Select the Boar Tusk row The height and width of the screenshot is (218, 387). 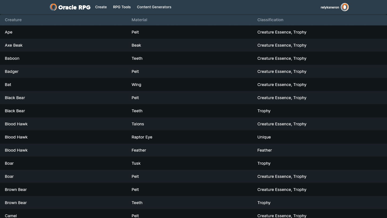[136, 164]
